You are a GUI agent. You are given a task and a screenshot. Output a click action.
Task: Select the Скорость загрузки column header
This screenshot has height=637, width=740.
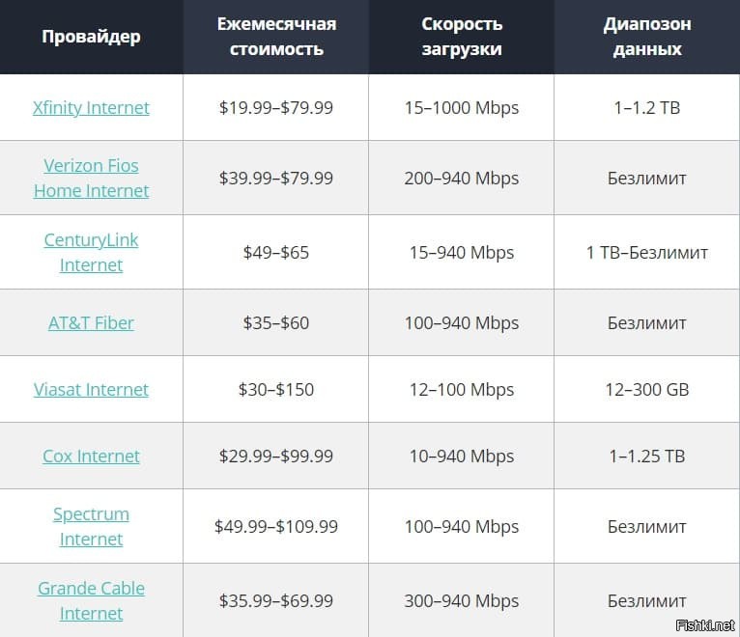pyautogui.click(x=462, y=37)
